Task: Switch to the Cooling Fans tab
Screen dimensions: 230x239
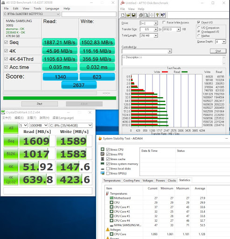Action: click(132, 181)
